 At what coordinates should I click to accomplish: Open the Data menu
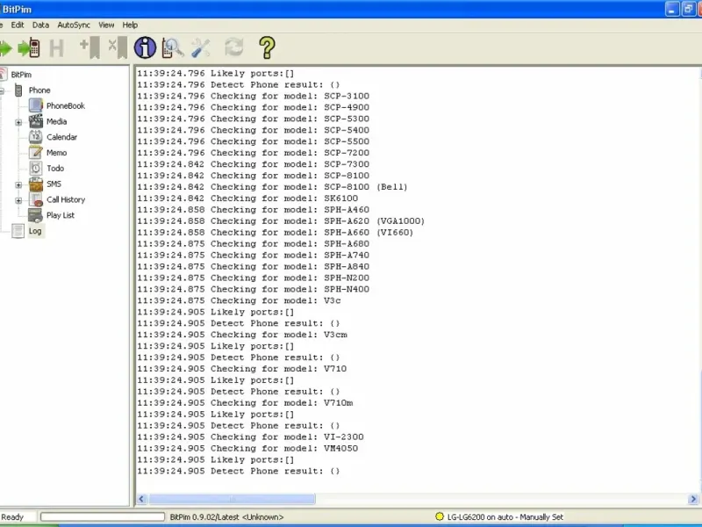click(x=40, y=25)
